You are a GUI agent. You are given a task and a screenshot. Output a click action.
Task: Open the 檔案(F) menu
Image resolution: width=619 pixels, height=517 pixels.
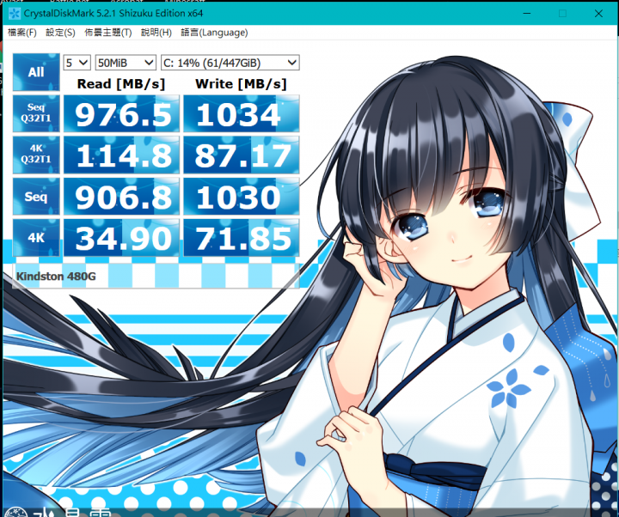point(22,33)
